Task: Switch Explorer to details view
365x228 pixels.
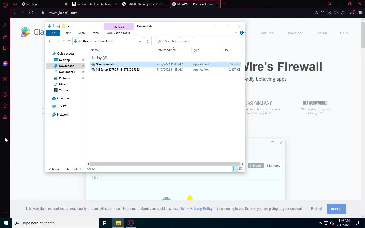Action: pos(235,169)
